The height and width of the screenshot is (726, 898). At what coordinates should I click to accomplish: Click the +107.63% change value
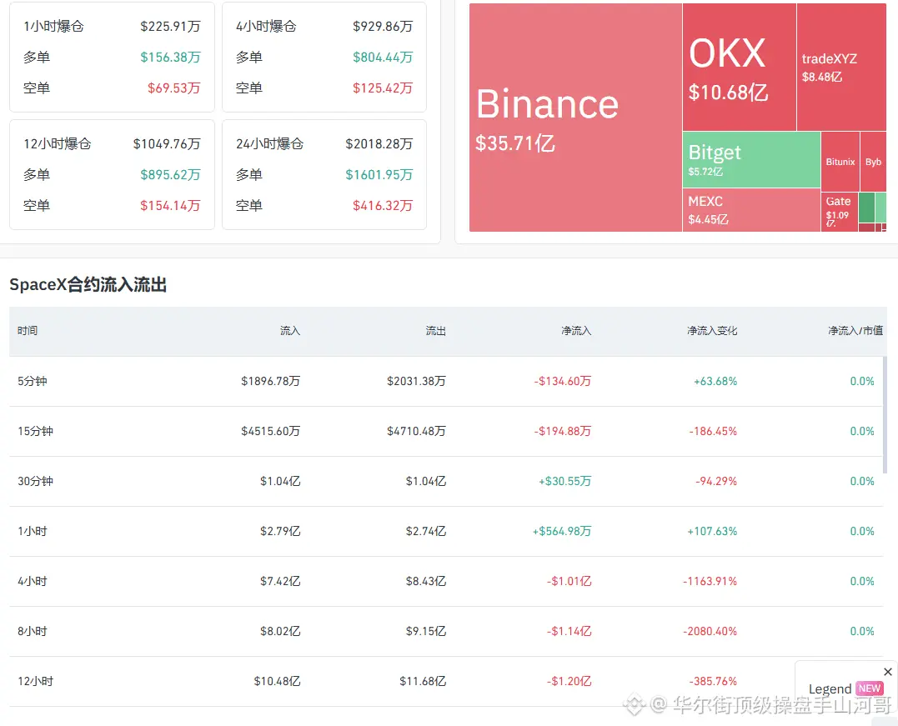712,531
